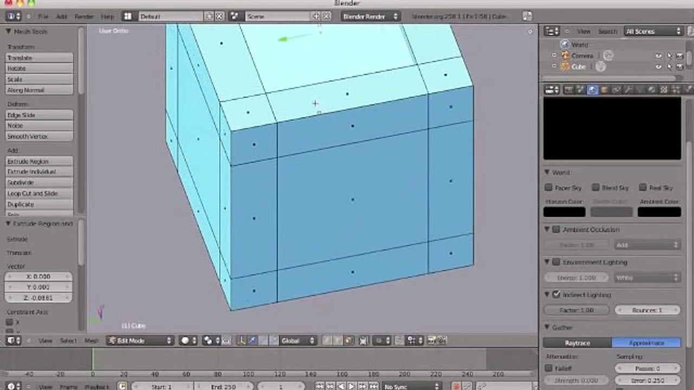Image resolution: width=694 pixels, height=390 pixels.
Task: Open the Scene properties tab icon
Action: 580,90
